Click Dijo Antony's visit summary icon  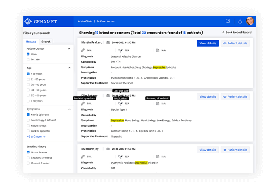pos(158,104)
